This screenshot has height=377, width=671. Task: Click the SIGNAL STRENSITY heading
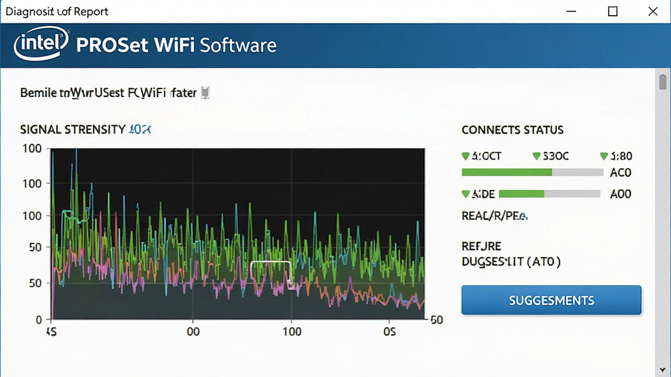coord(73,130)
